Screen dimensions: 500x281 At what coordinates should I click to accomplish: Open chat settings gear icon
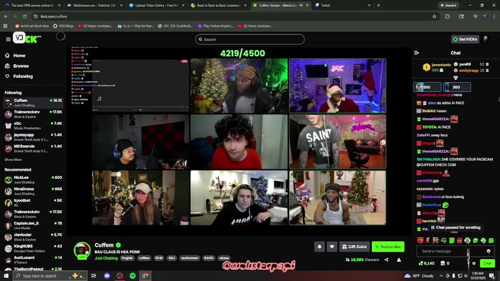pos(474,263)
